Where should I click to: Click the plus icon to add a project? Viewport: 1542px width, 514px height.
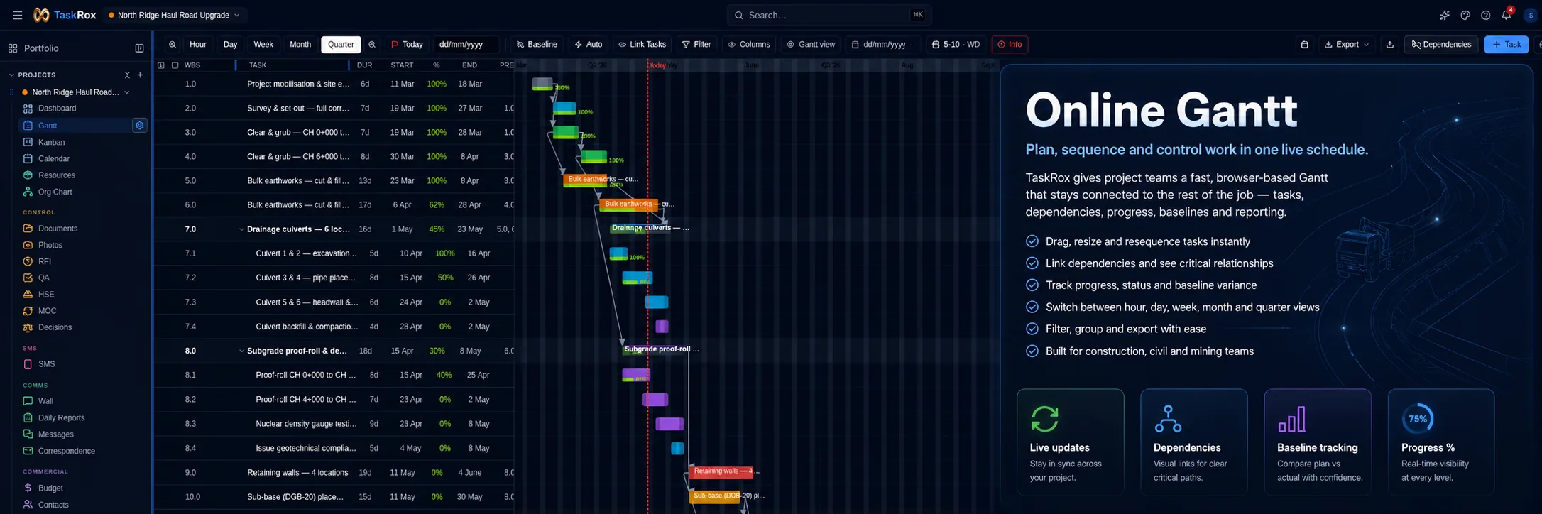pos(140,75)
